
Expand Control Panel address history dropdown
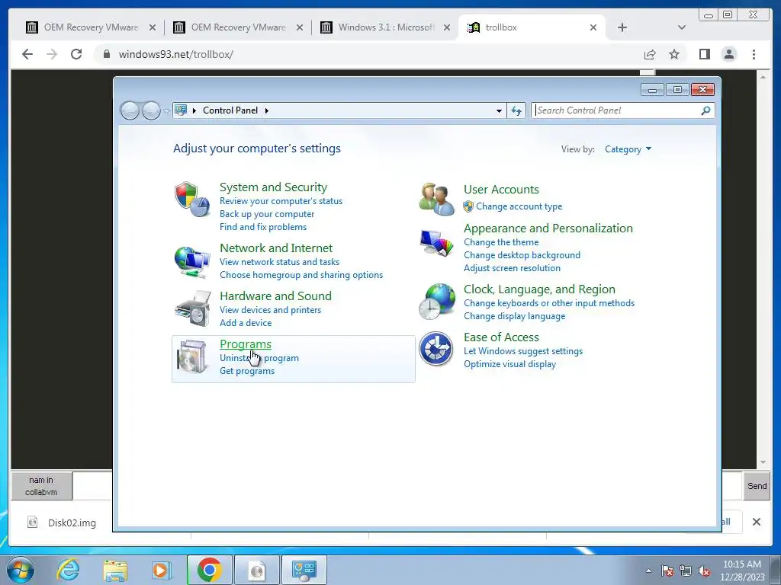[x=499, y=110]
